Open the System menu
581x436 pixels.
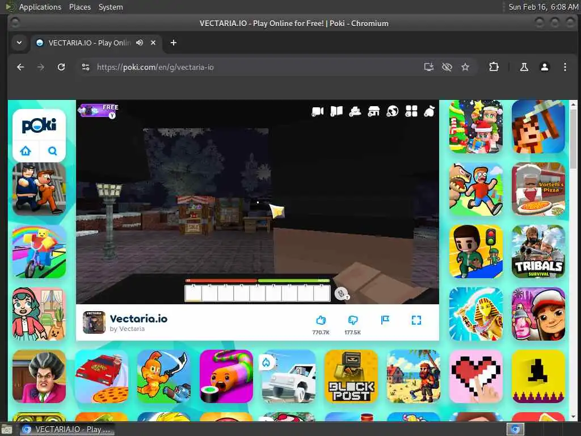[x=111, y=7]
